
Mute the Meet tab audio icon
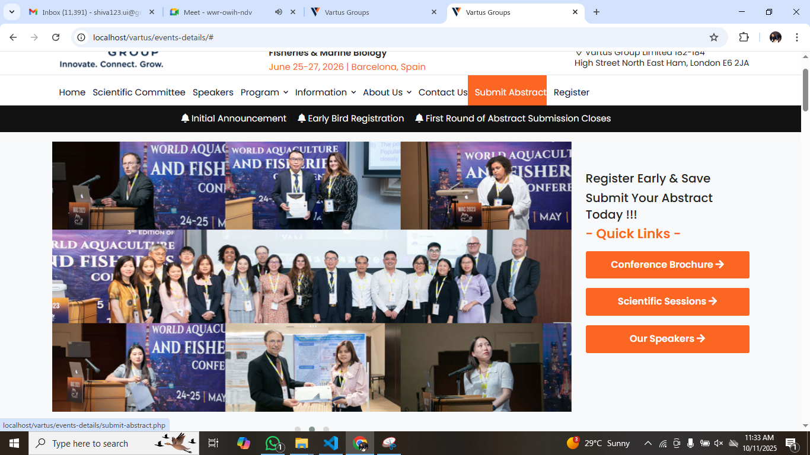click(278, 12)
